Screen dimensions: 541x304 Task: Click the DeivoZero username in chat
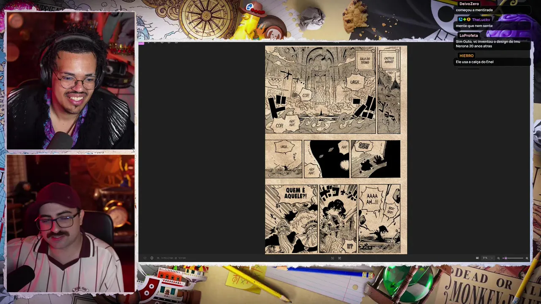[469, 4]
